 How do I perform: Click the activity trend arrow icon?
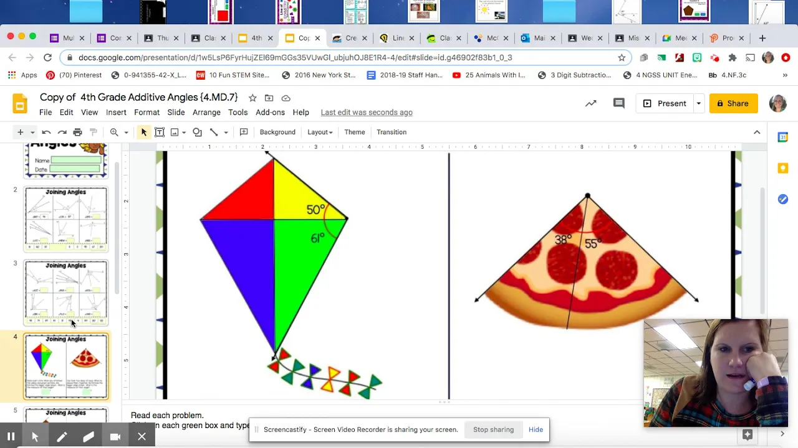click(590, 103)
